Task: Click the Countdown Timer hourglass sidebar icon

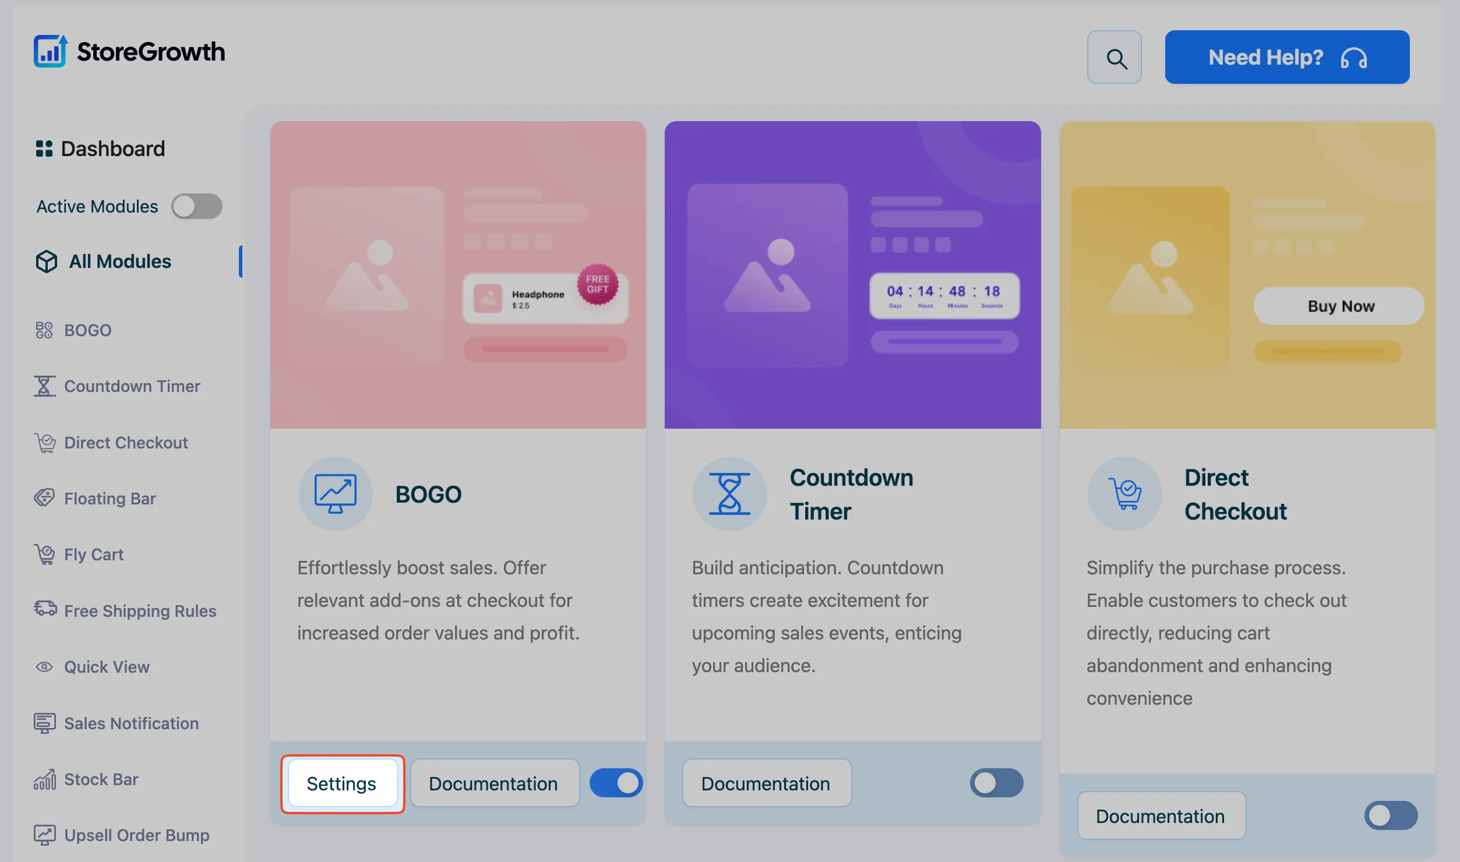Action: click(x=44, y=386)
